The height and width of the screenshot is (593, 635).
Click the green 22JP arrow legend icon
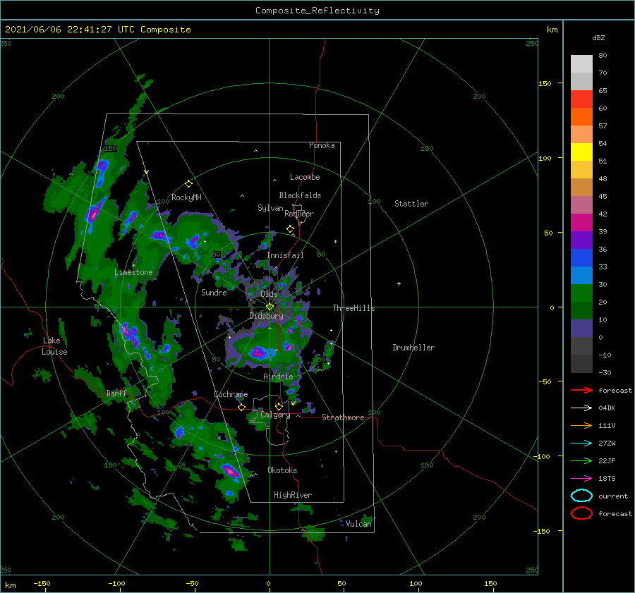click(x=581, y=460)
